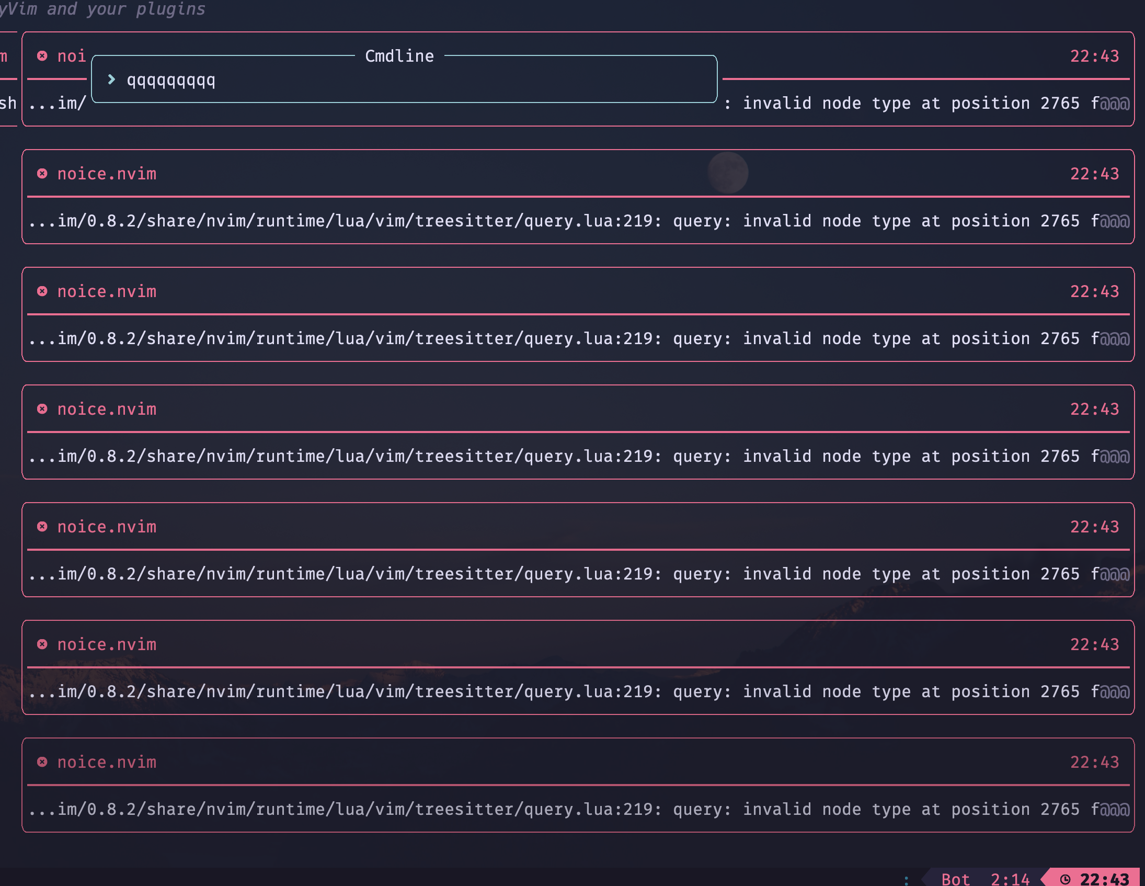The image size is (1145, 886).
Task: Click the error icon in the fifth noice.nvim notification
Action: click(x=42, y=527)
